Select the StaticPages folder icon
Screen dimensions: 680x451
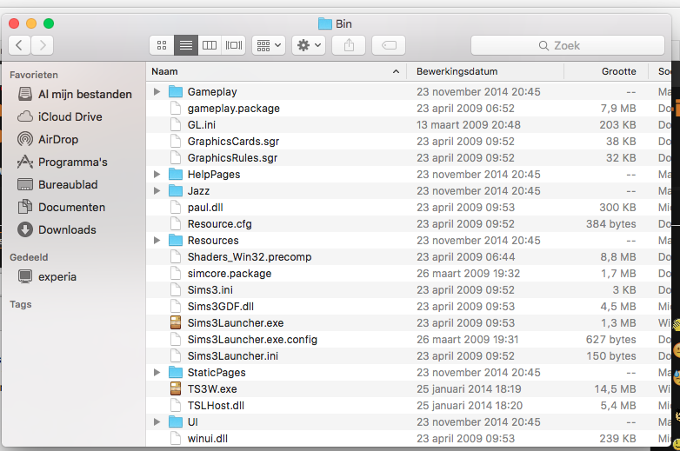[176, 372]
